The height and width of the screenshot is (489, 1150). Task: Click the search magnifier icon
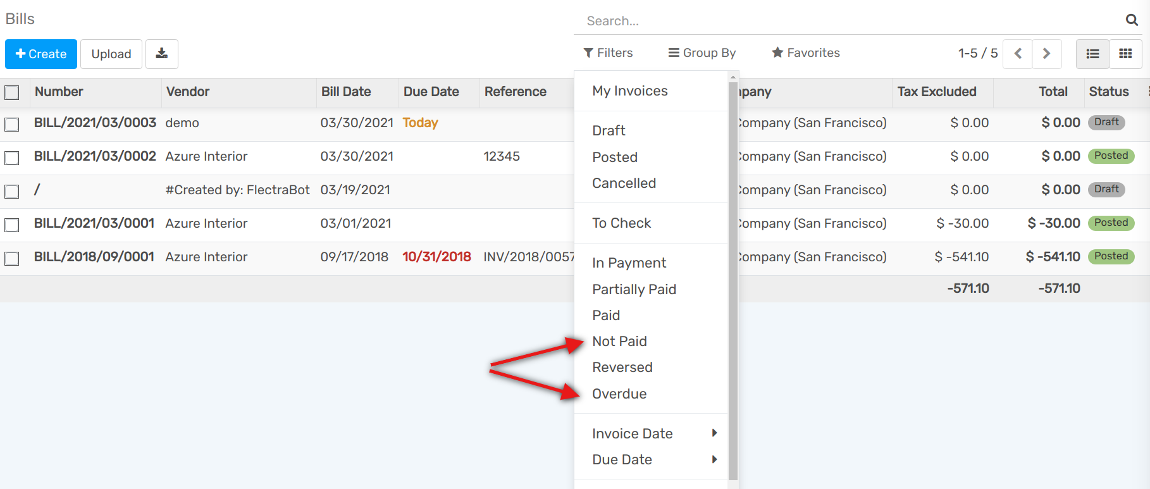[x=1132, y=20]
